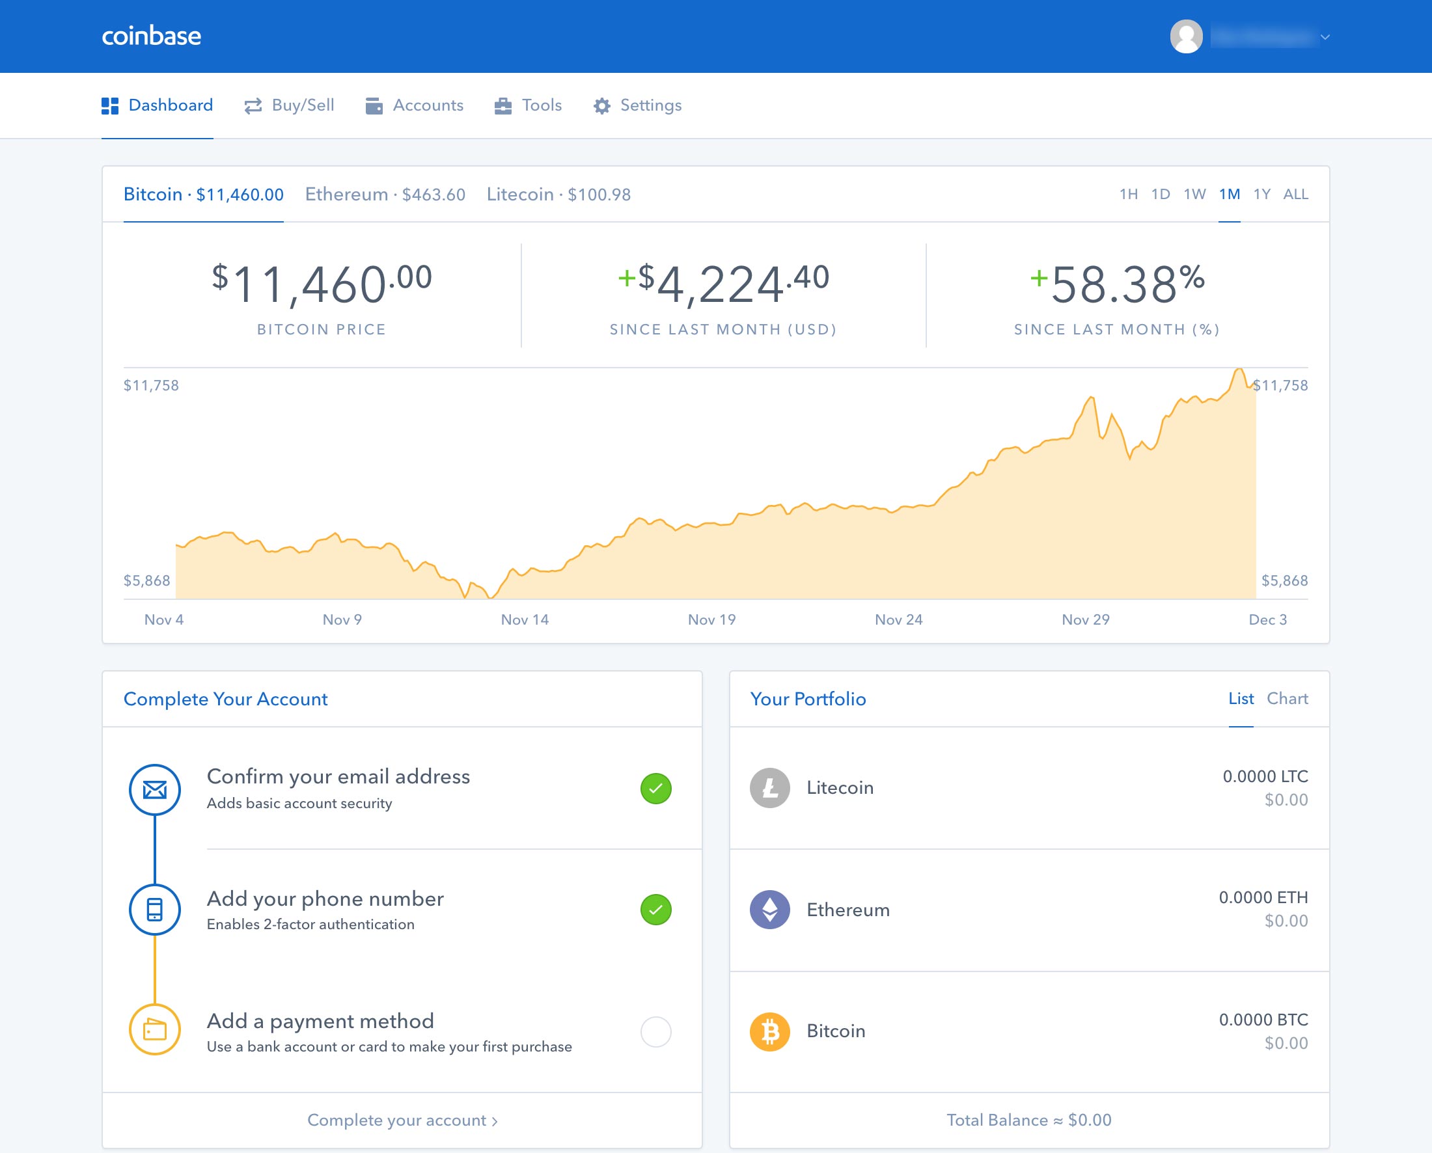The height and width of the screenshot is (1153, 1432).
Task: Expand the account dropdown chevron
Action: tap(1325, 37)
